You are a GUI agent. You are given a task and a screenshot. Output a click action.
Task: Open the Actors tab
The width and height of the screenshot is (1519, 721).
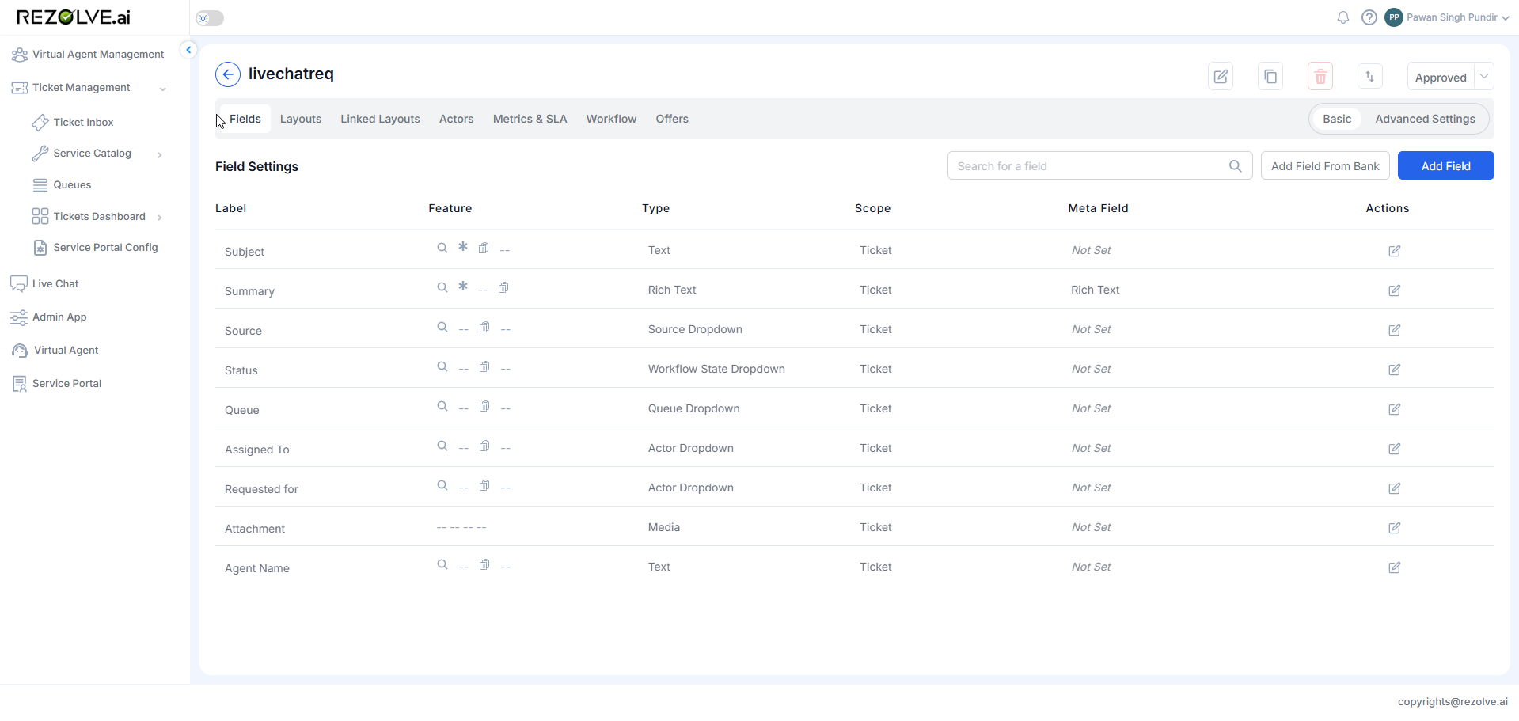pyautogui.click(x=456, y=119)
